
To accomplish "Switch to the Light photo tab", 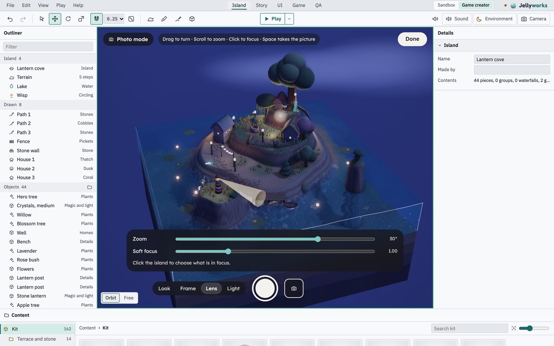I will (233, 289).
